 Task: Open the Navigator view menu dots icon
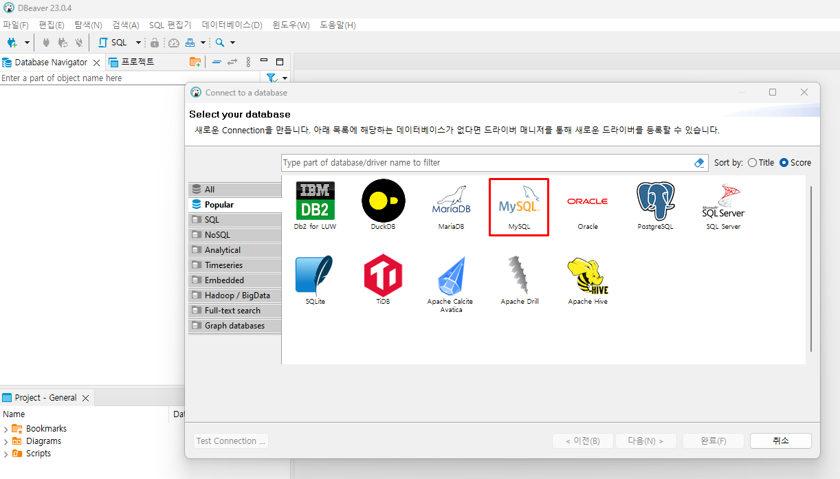(248, 62)
